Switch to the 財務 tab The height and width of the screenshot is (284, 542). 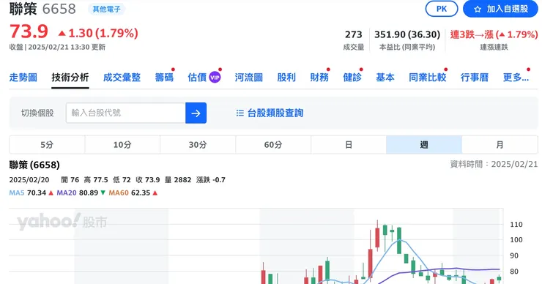319,78
